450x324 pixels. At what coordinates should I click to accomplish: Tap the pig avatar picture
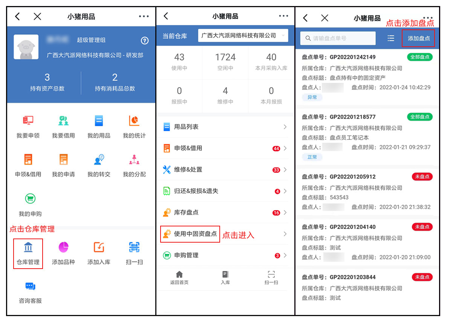[26, 47]
